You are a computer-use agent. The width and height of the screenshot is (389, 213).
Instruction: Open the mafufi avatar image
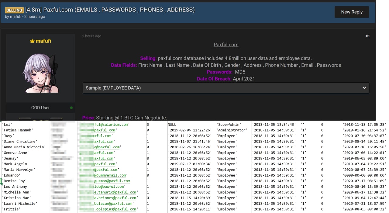pos(40,73)
